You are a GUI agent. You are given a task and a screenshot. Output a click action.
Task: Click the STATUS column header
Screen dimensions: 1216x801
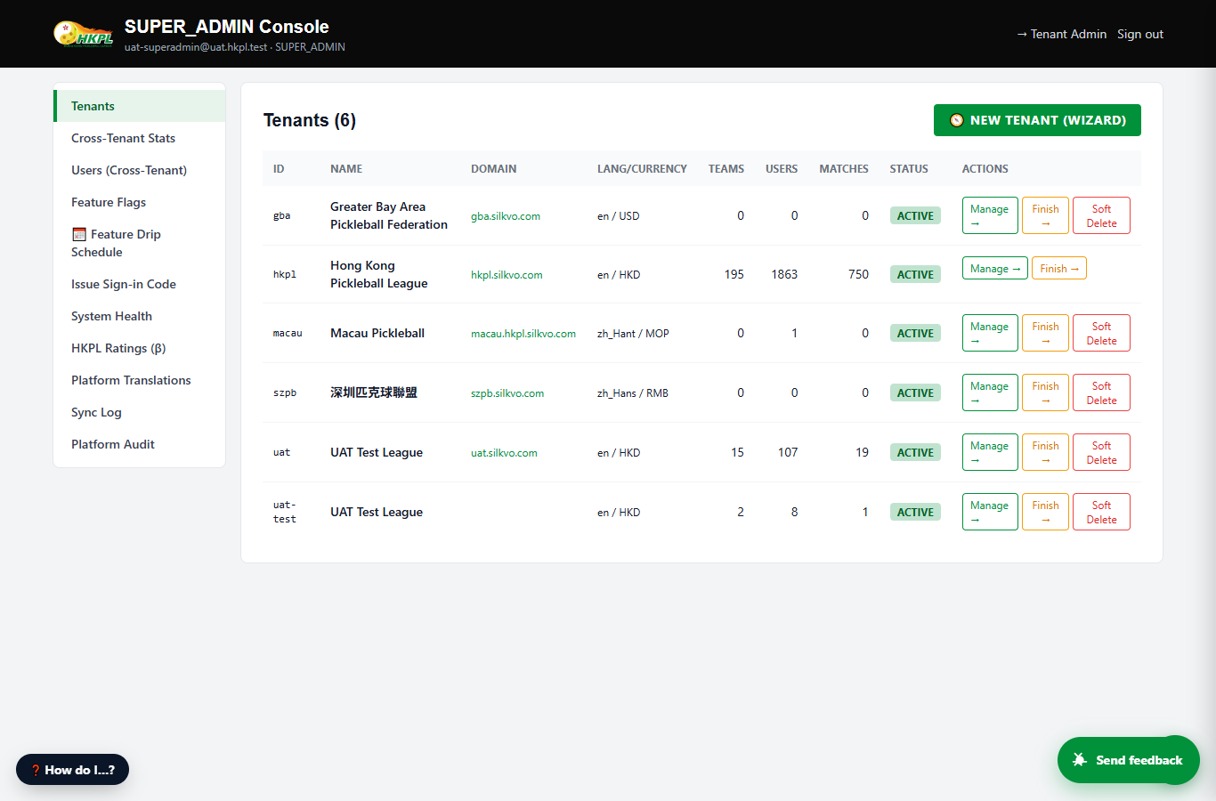(x=909, y=168)
